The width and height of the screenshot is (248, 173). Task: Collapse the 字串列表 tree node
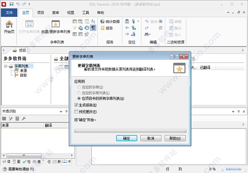(x=6, y=66)
